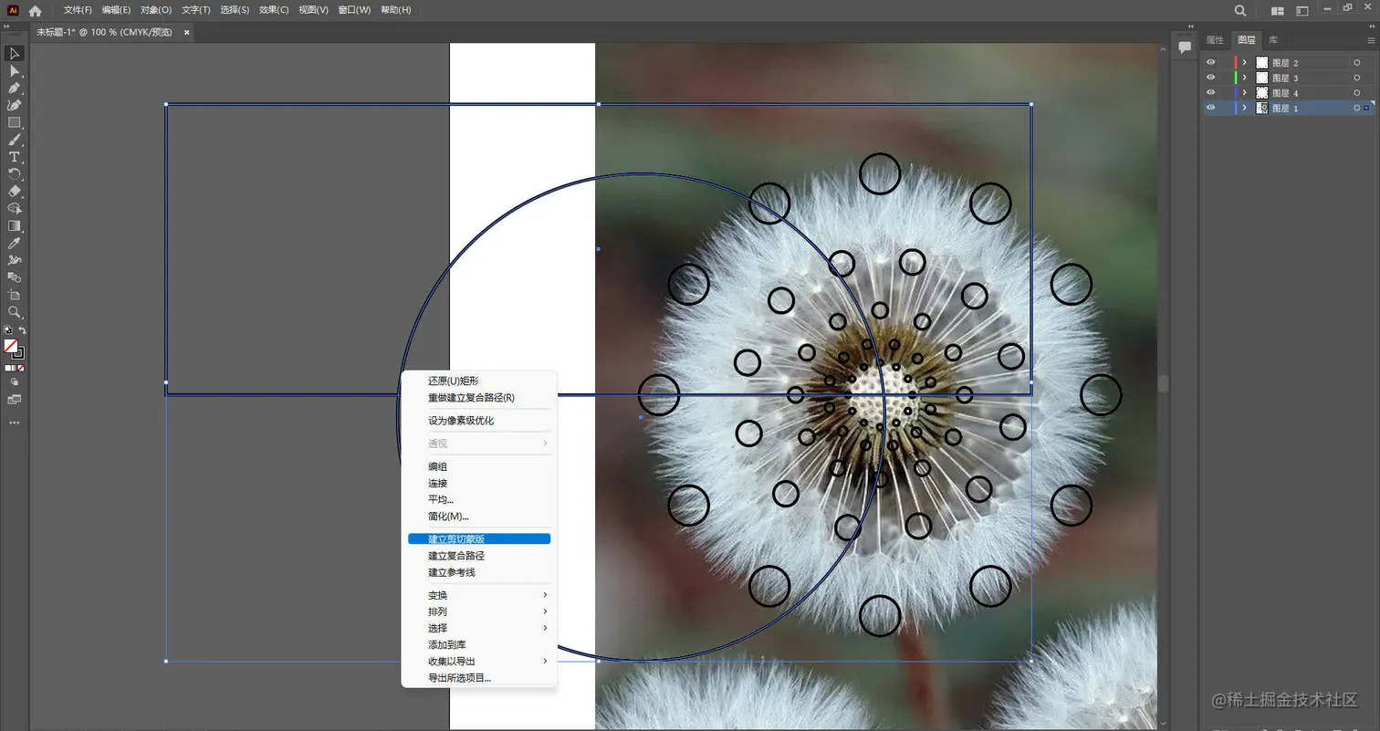This screenshot has width=1380, height=731.
Task: Click target circle of 图层 1
Action: click(x=1357, y=108)
